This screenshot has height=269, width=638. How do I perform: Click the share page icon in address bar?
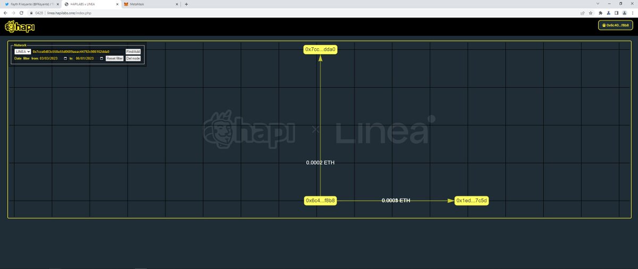(x=583, y=13)
